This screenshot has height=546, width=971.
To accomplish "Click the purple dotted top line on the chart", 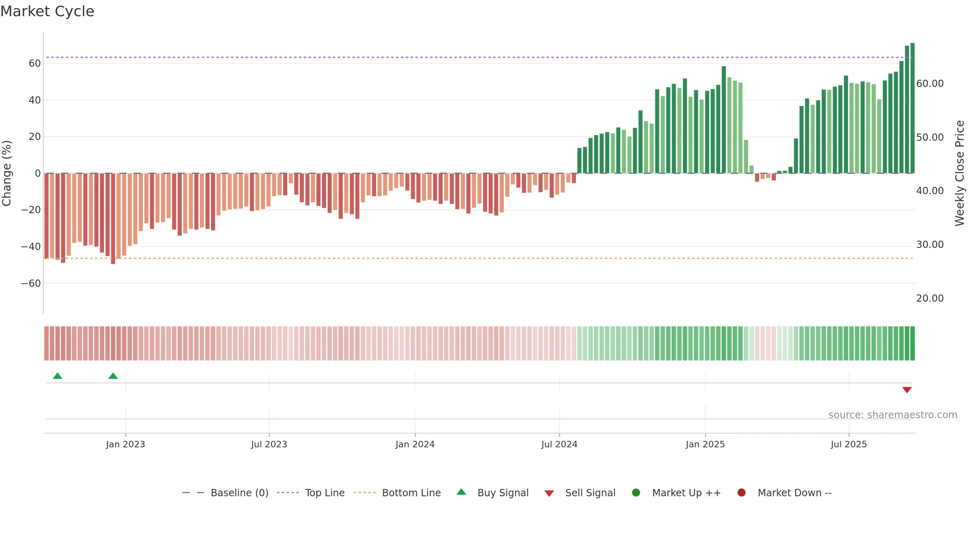I will (x=479, y=57).
